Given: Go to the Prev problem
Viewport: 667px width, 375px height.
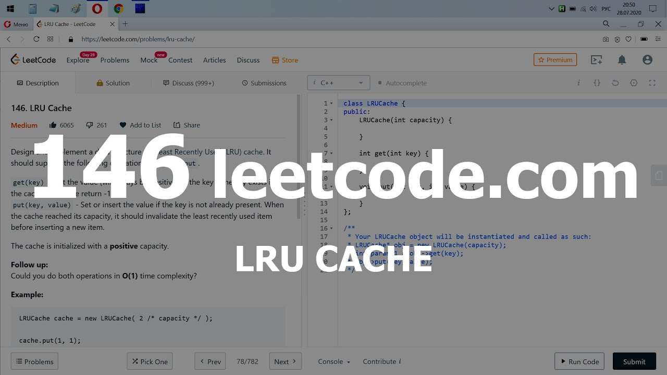Looking at the screenshot, I should tap(210, 361).
